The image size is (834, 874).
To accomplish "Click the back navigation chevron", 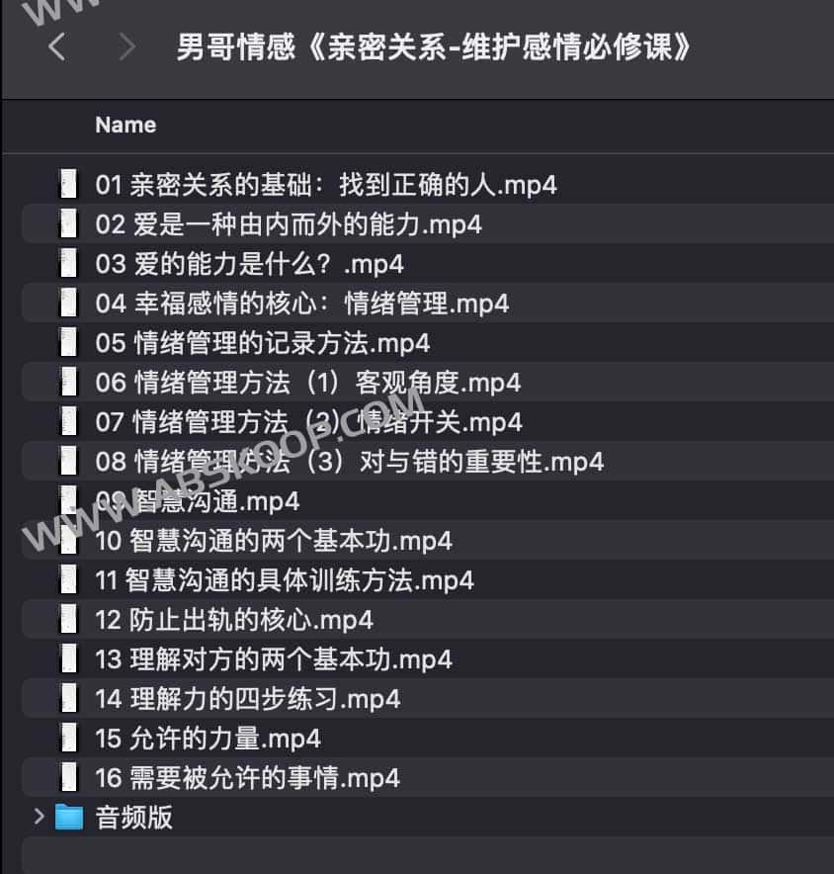I will [57, 46].
